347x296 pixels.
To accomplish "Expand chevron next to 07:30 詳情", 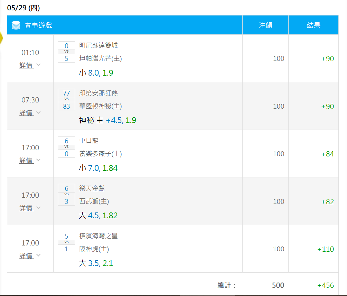I will pos(39,112).
